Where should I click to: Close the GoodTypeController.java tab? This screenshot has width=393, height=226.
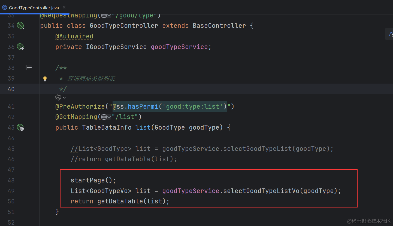(64, 8)
